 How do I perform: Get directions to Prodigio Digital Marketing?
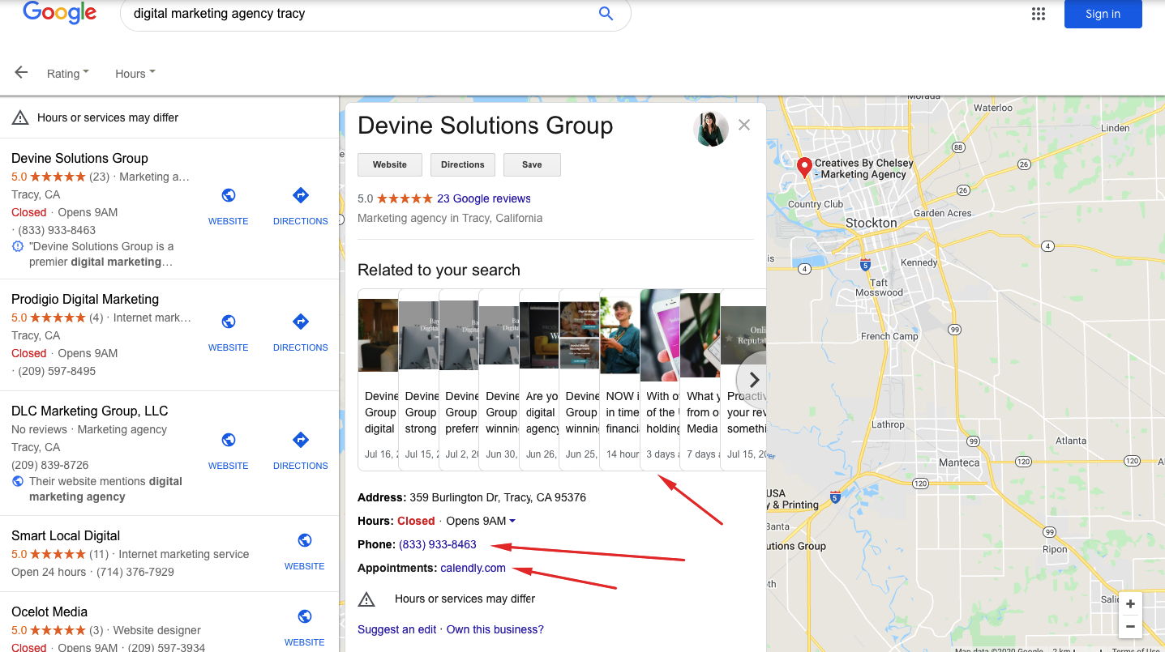click(x=301, y=322)
